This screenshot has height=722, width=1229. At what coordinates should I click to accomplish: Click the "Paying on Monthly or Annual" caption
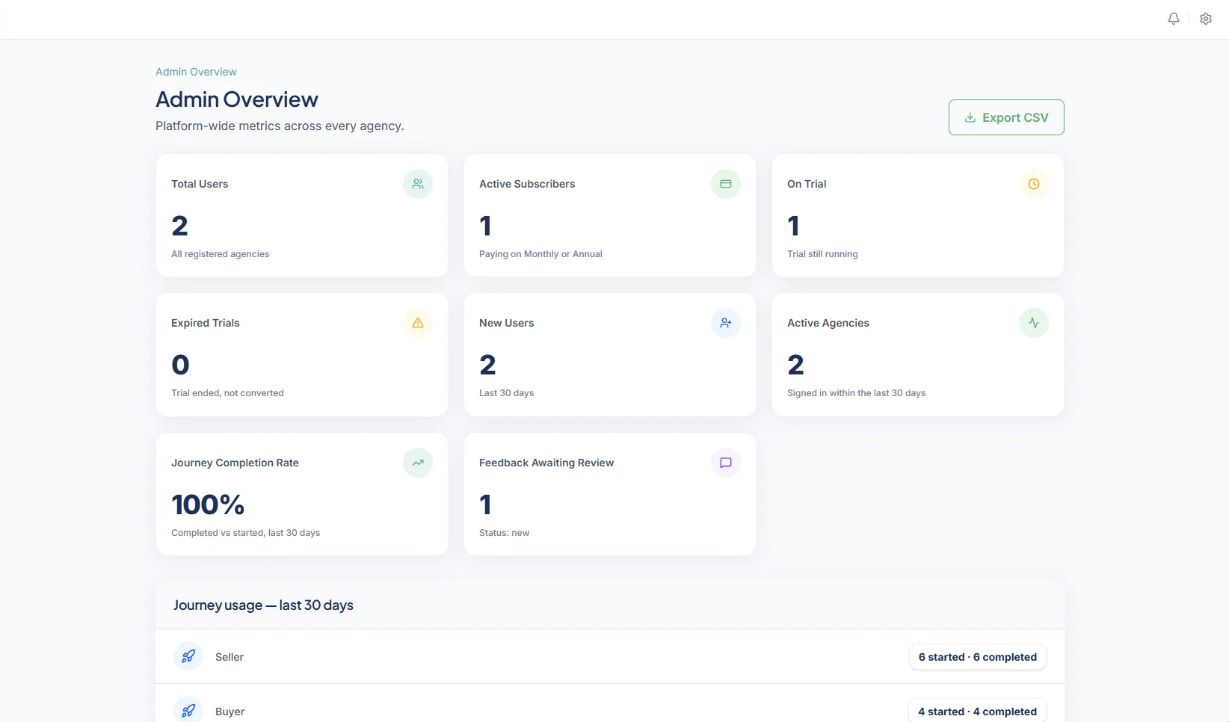(540, 254)
